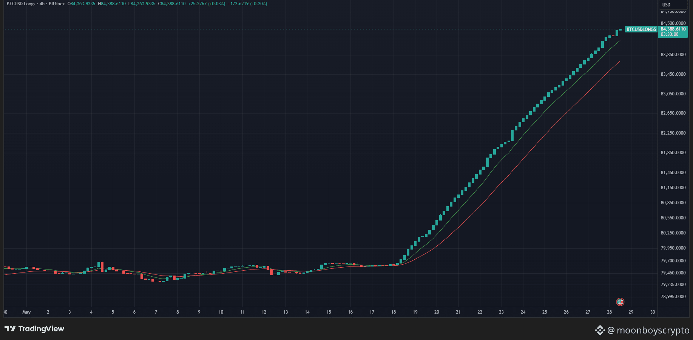
Task: Click date 18 on the time axis
Action: tap(394, 312)
